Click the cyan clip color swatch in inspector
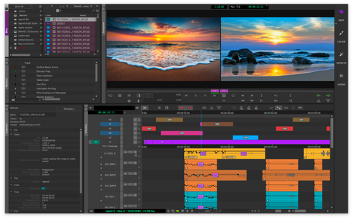Image resolution: width=353 pixels, height=219 pixels. point(43,189)
